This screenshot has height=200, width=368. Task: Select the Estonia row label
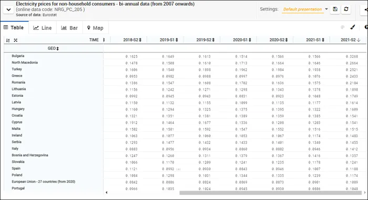pos(17,96)
